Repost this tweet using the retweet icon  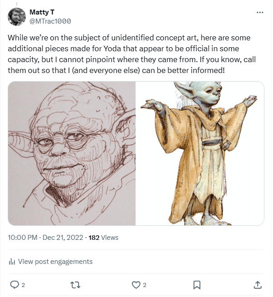pos(75,285)
